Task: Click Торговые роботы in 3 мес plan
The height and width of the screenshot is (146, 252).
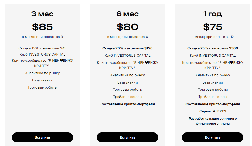Action: coord(42,87)
